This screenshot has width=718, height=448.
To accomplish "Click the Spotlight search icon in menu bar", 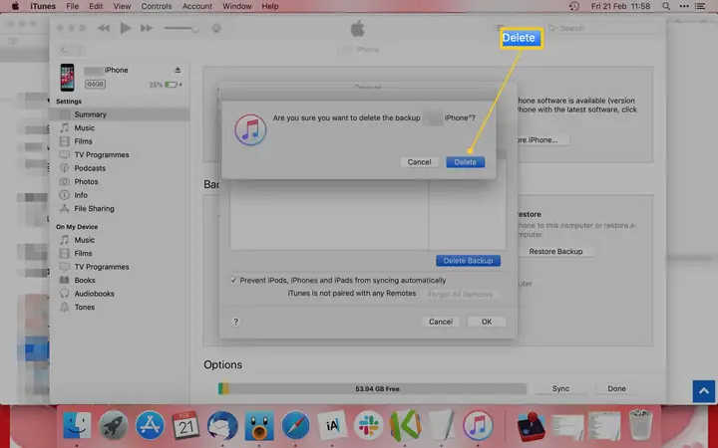I will (666, 6).
